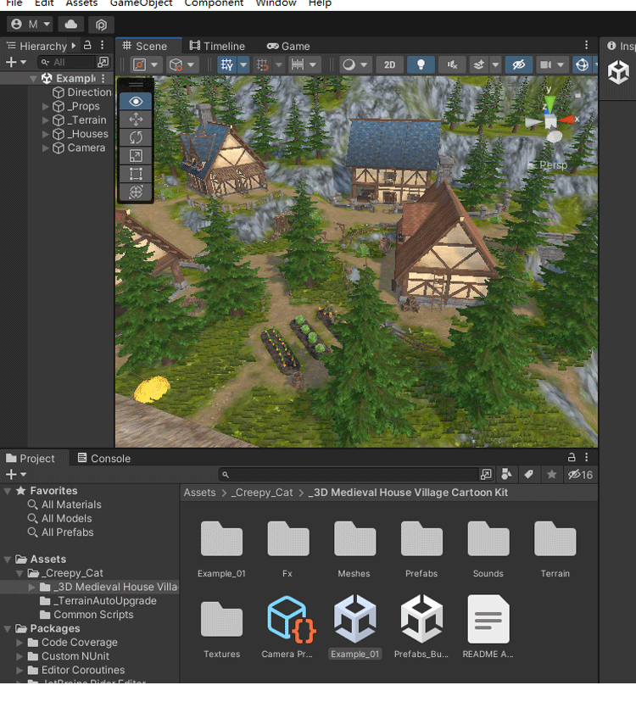Expand the _Houses object in Hierarchy
636x702 pixels.
coord(46,134)
